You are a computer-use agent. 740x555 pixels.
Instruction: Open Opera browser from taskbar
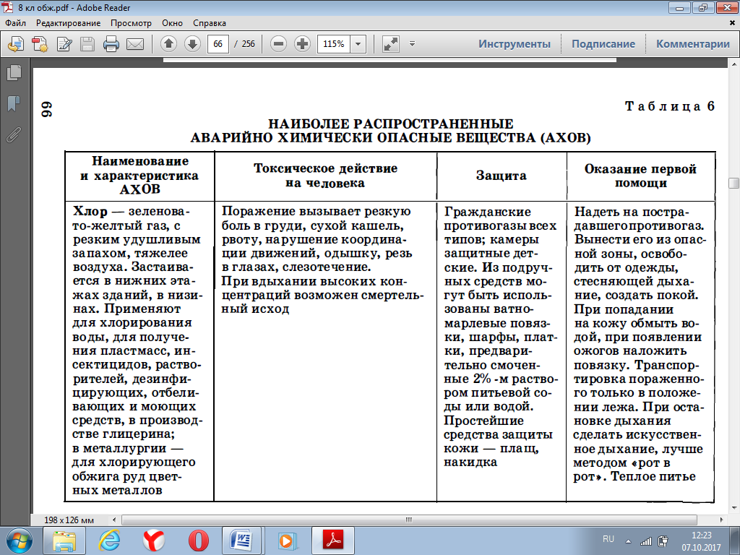click(198, 541)
